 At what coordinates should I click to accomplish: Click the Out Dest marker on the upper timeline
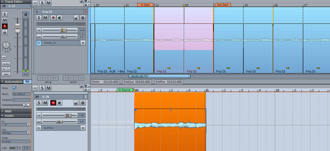(222, 5)
